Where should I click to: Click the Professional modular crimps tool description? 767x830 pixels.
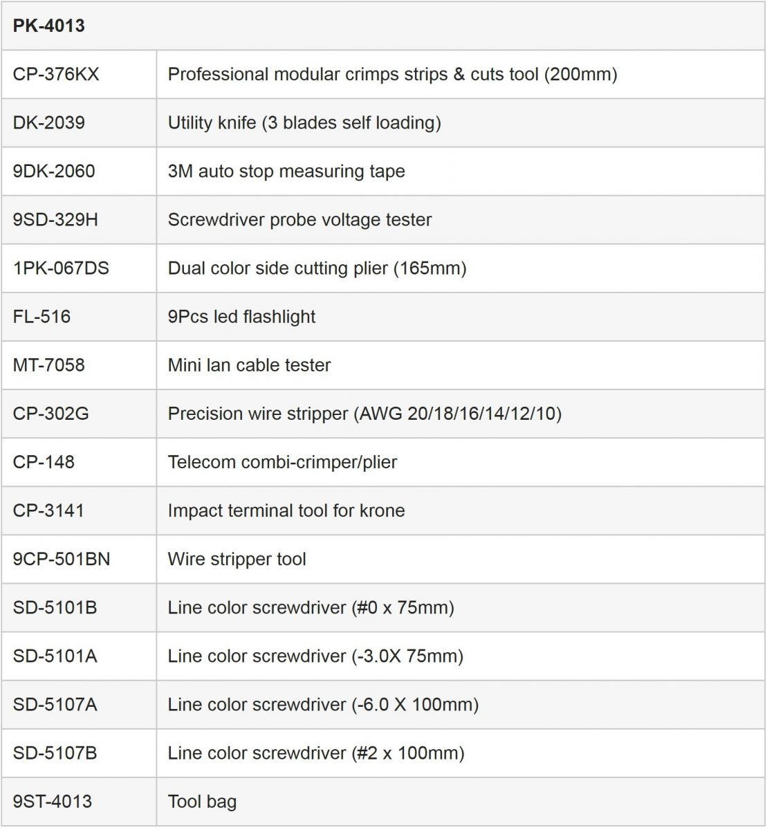coord(392,75)
